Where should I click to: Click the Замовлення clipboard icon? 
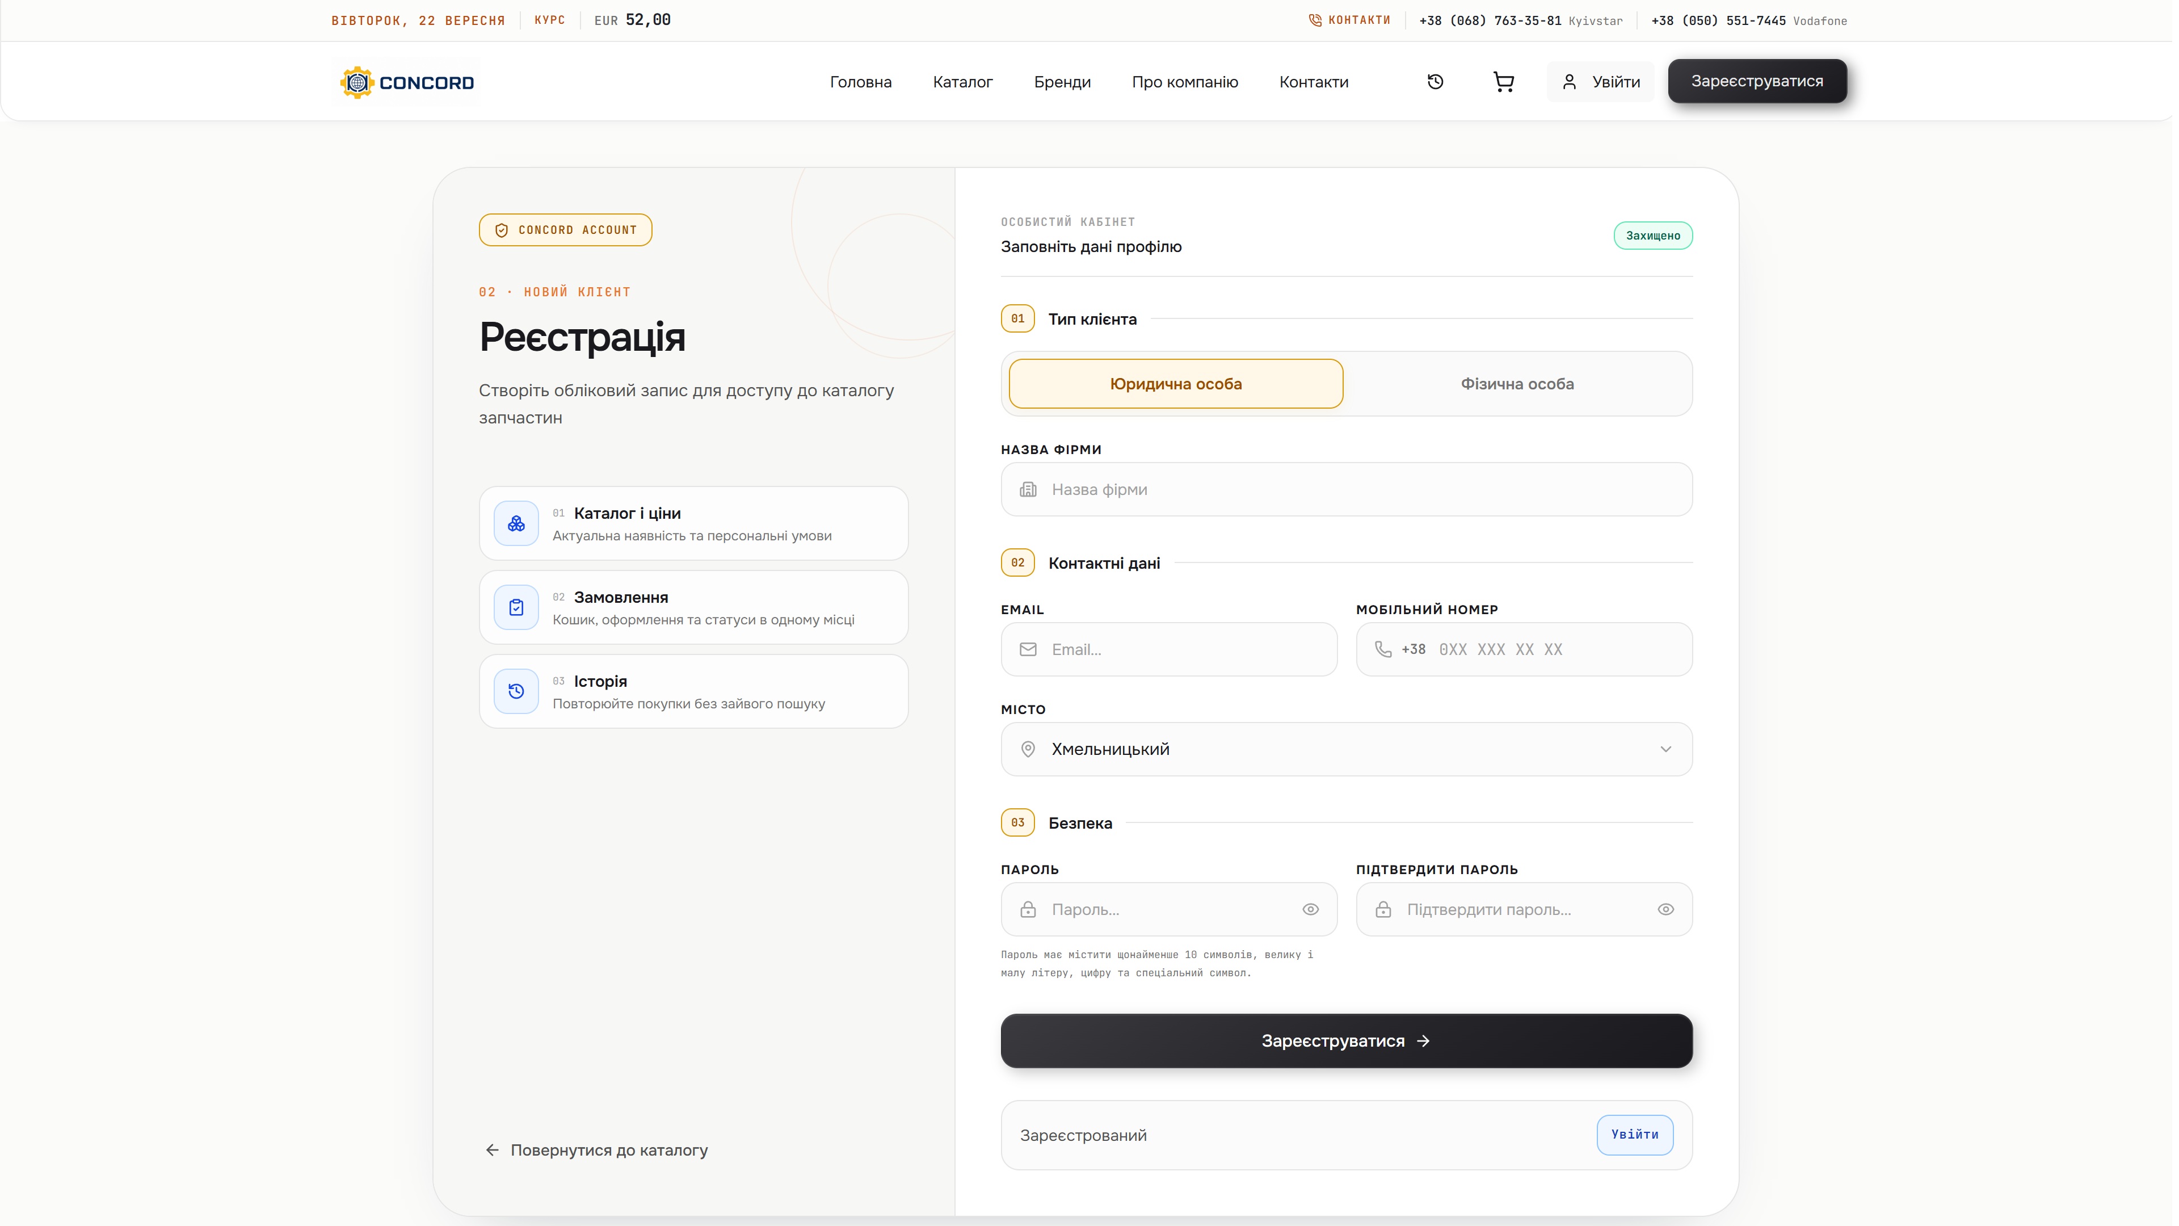point(516,607)
